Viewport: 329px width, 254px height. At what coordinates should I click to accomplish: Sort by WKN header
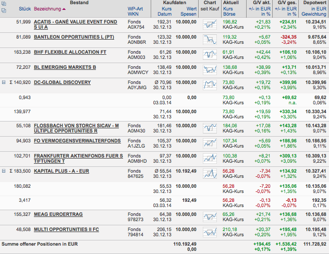(x=133, y=14)
